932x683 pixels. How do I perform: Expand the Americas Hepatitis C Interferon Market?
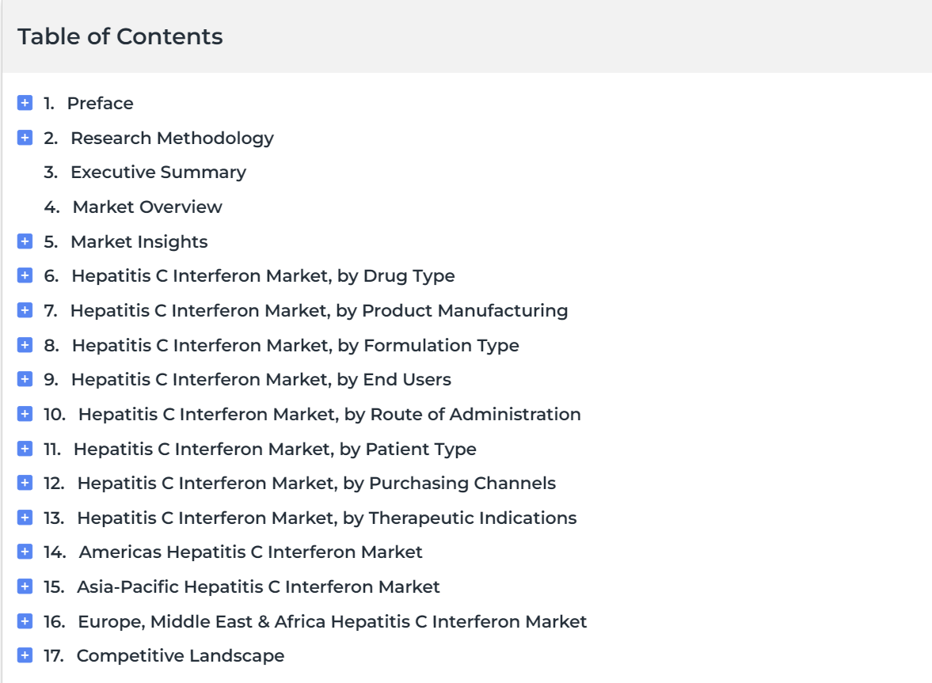click(25, 552)
